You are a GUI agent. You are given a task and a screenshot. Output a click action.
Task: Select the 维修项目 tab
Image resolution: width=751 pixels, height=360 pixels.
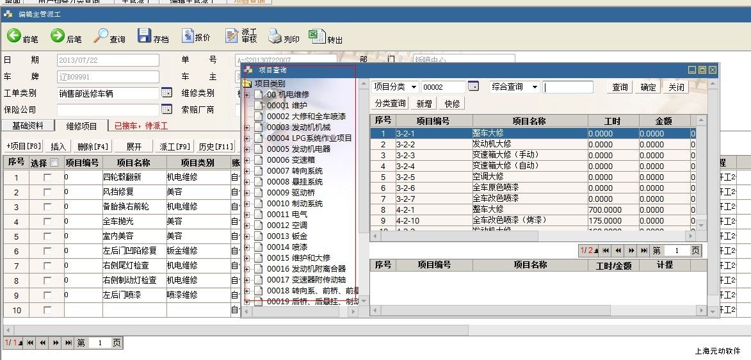click(81, 126)
